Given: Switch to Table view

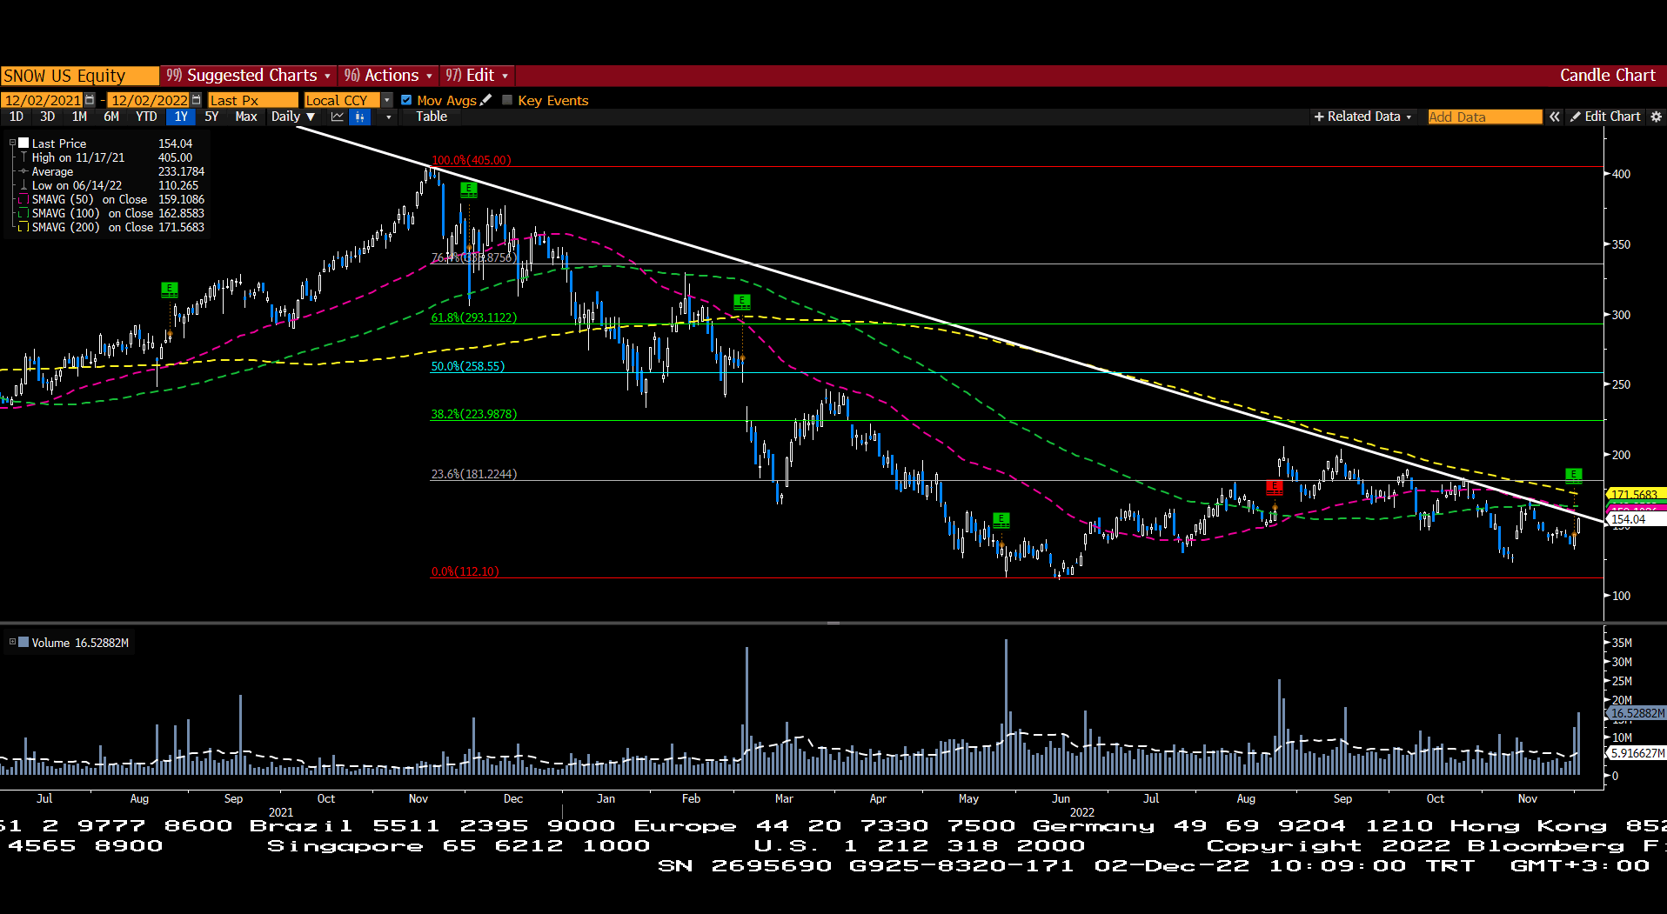Looking at the screenshot, I should click(x=432, y=117).
